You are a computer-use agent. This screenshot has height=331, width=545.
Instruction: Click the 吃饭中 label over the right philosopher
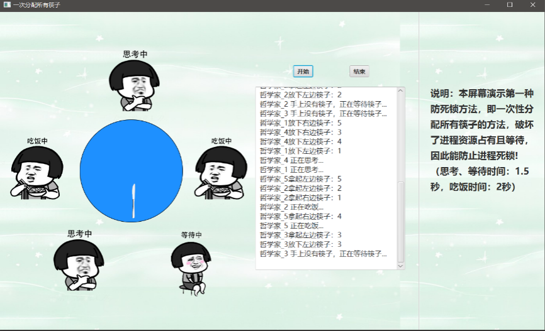[222, 141]
